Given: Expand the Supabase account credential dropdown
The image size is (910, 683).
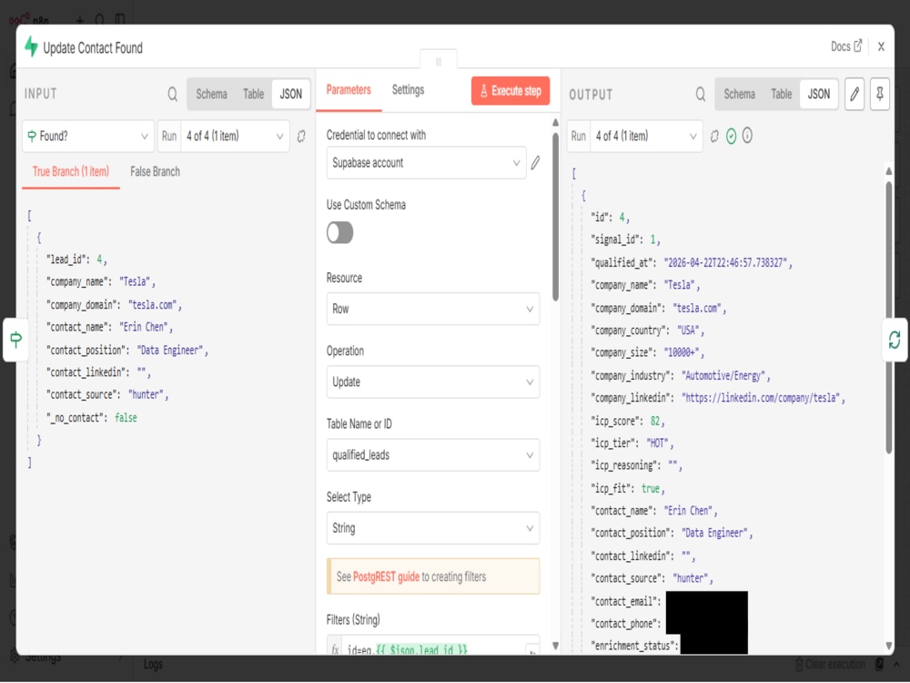Looking at the screenshot, I should (x=426, y=163).
